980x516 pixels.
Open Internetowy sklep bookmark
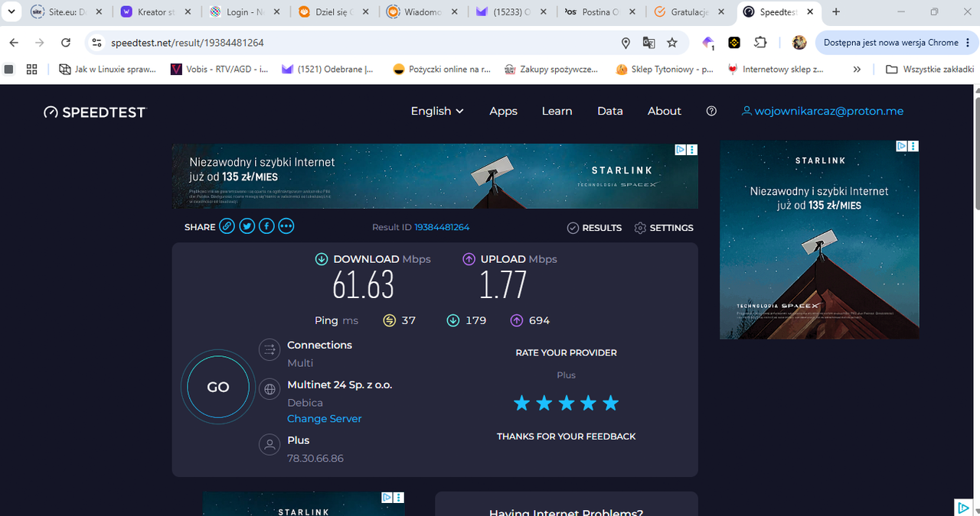tap(775, 69)
